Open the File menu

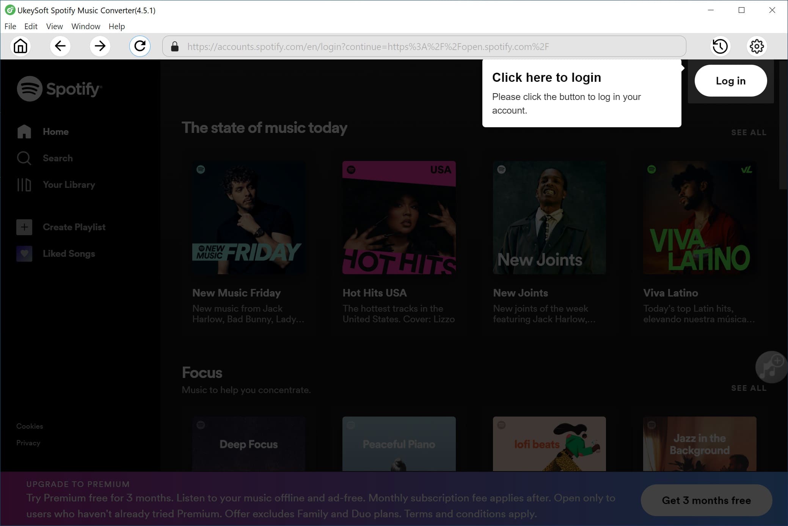pos(11,26)
